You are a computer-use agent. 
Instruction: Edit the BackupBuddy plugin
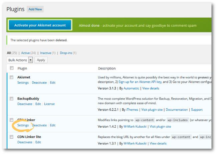(38, 104)
